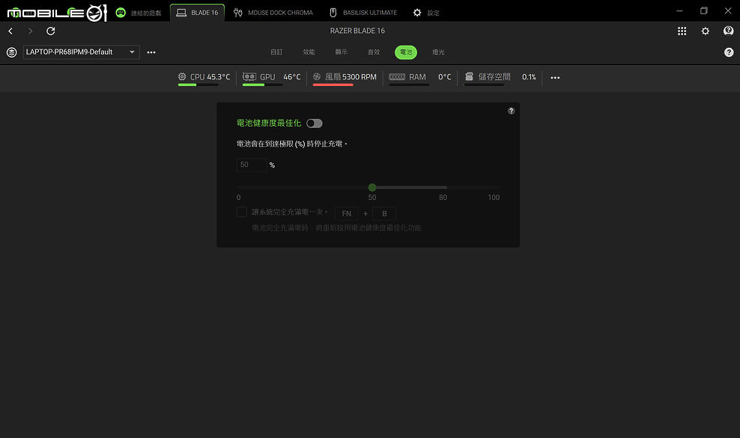This screenshot has height=438, width=740.
Task: Toggle battery health optimizer switch
Action: (315, 124)
